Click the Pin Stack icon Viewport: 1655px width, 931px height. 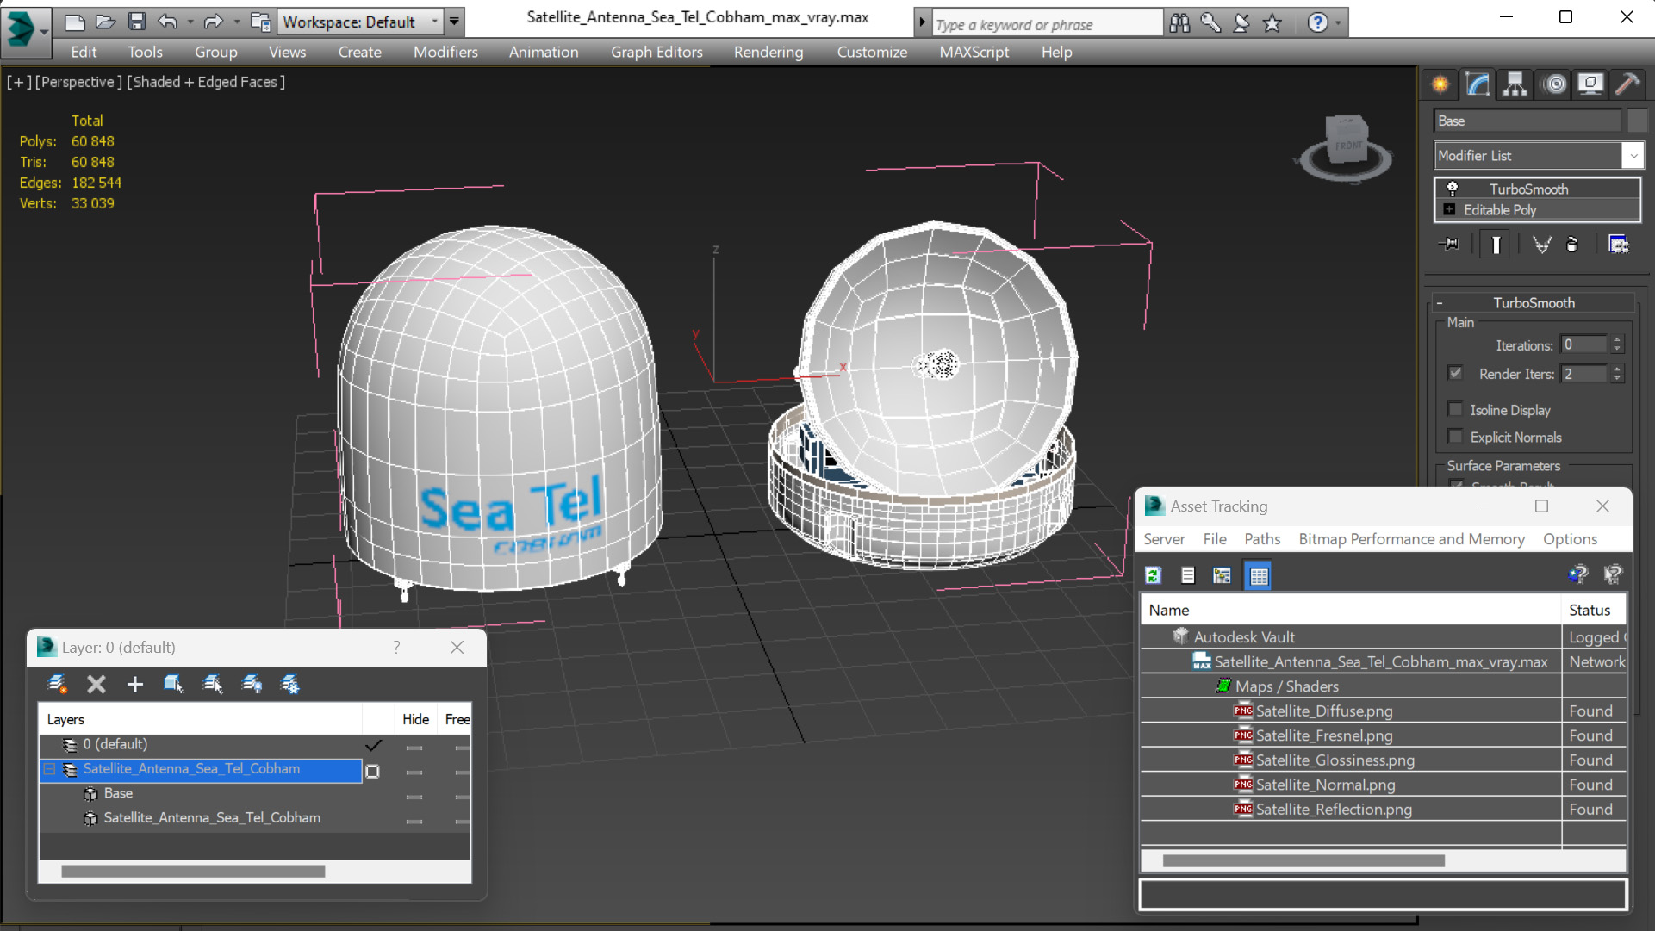point(1451,245)
